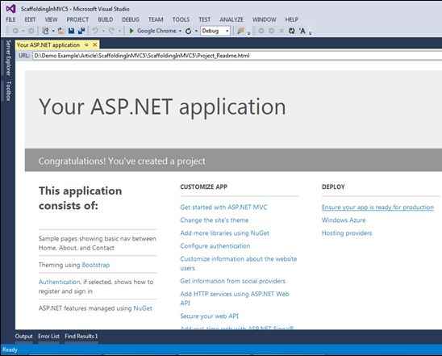Select the Your ASP.NET application tab

point(48,45)
